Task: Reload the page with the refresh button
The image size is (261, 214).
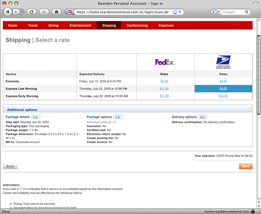Action: 32,12
